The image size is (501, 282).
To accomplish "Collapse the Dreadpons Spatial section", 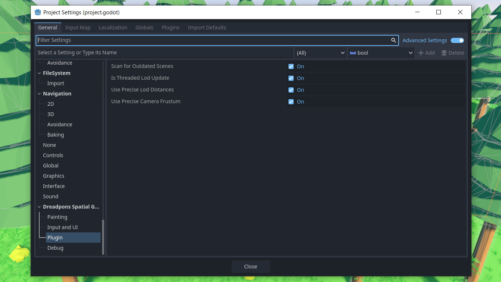I will pyautogui.click(x=39, y=206).
